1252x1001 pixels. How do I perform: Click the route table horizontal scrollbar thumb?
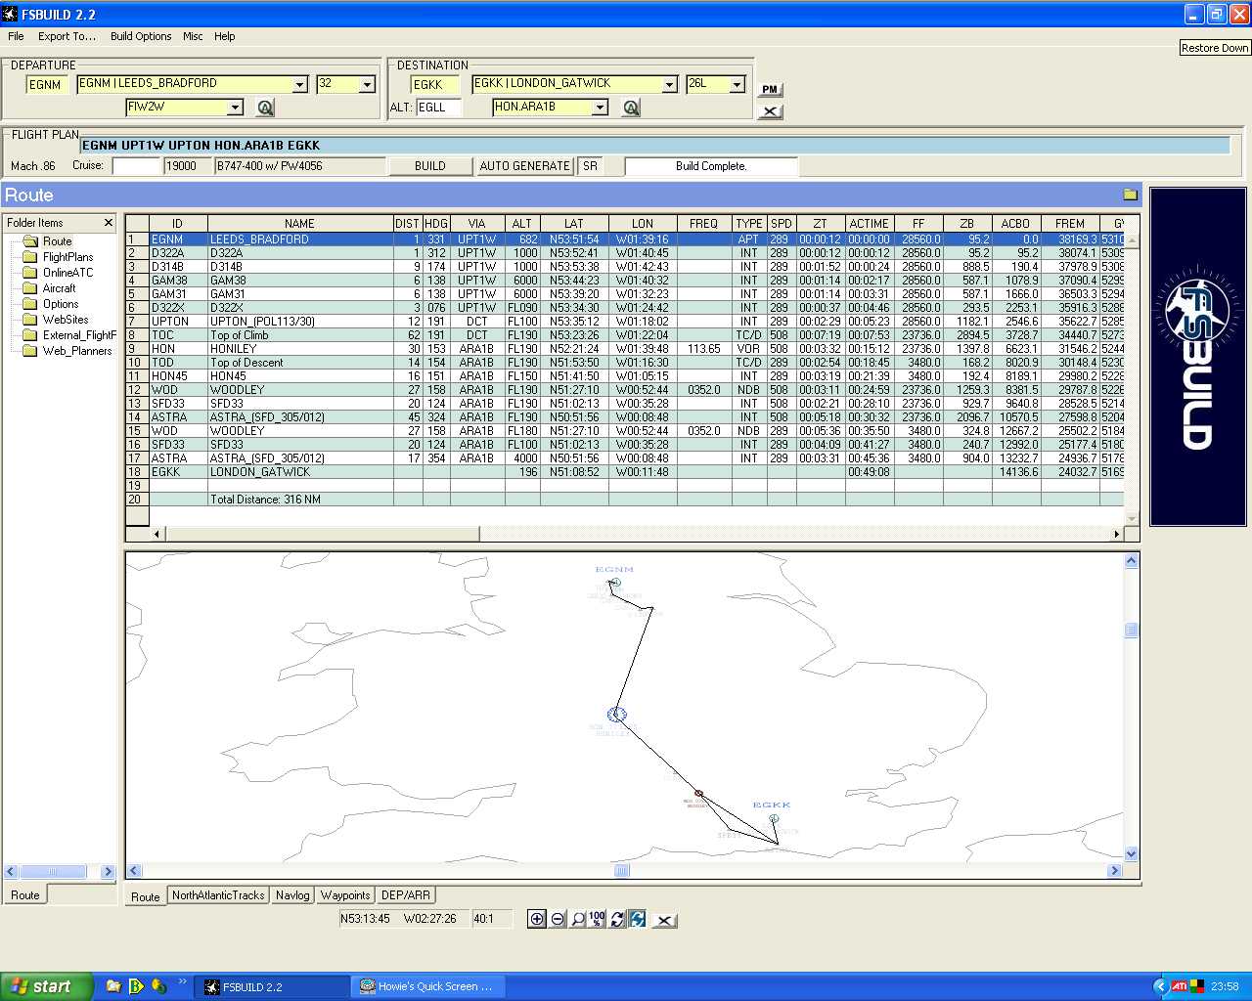[322, 534]
